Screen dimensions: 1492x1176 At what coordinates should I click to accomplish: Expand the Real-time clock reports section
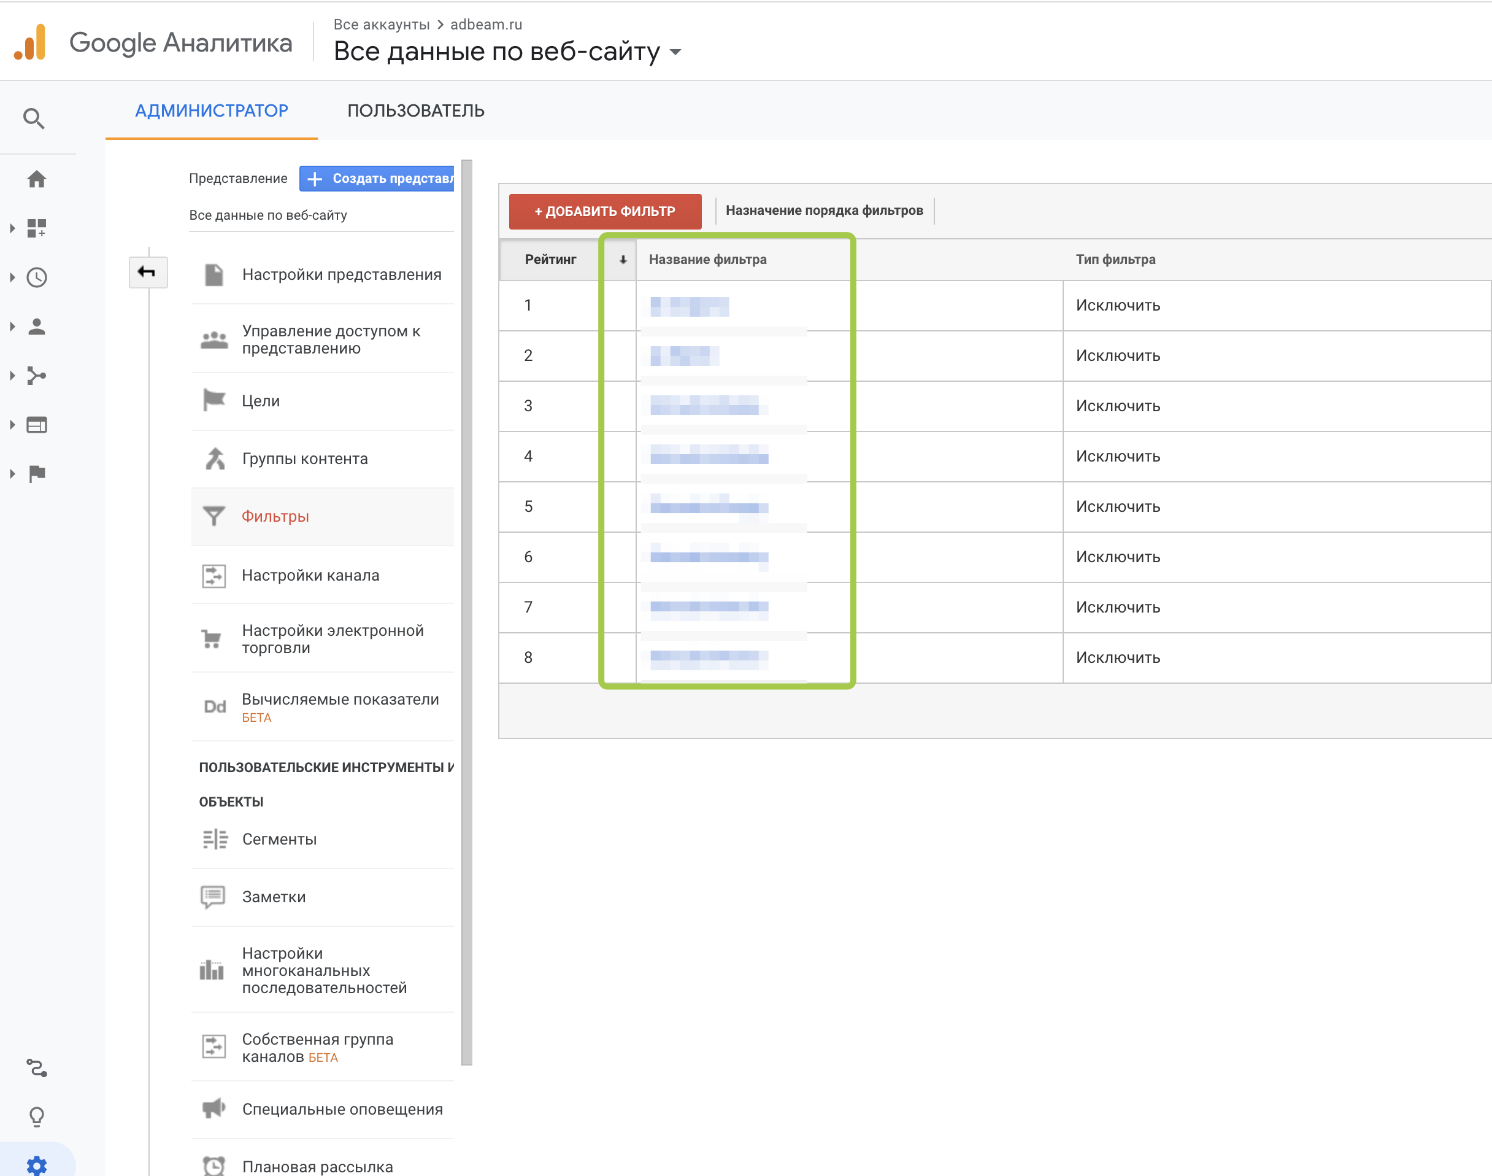[12, 277]
